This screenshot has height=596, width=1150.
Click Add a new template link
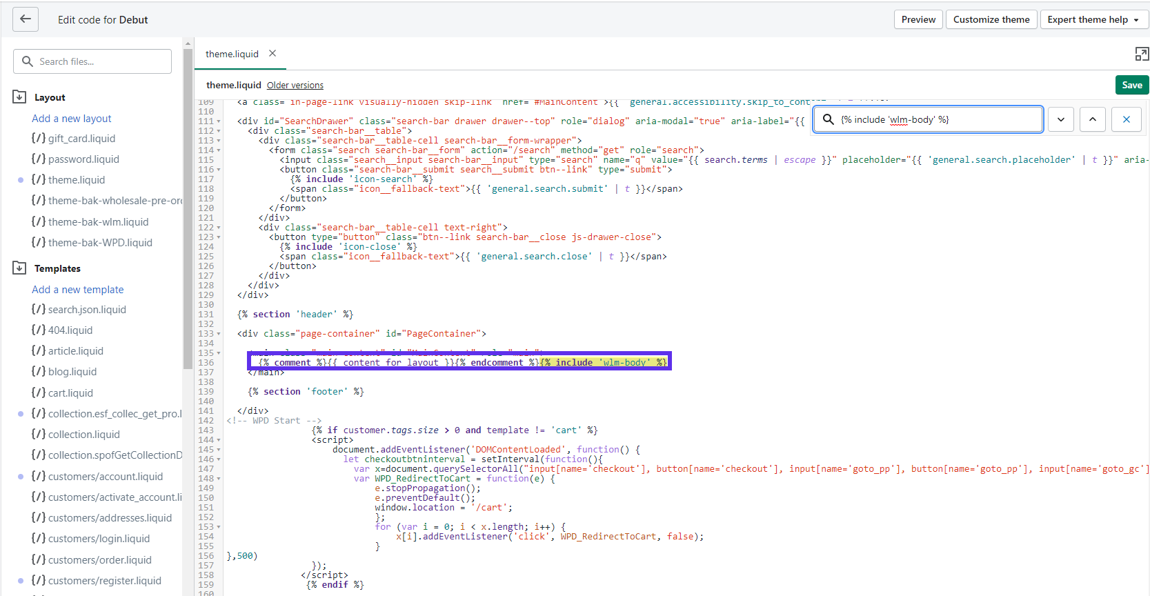pyautogui.click(x=78, y=290)
